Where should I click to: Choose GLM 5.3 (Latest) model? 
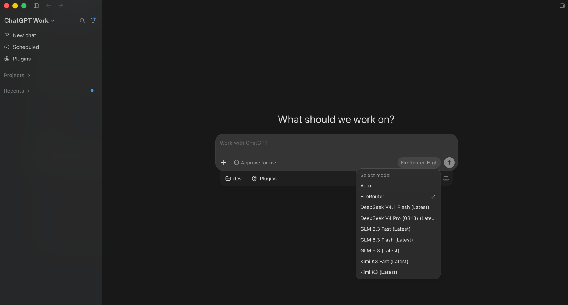point(398,251)
